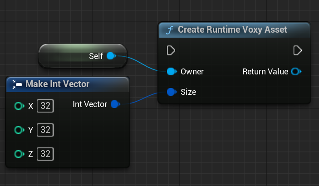Click the Y input pin circle
This screenshot has width=319, height=186.
pyautogui.click(x=19, y=130)
